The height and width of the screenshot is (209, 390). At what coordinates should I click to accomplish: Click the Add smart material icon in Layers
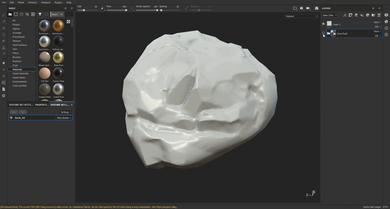[x=368, y=15]
